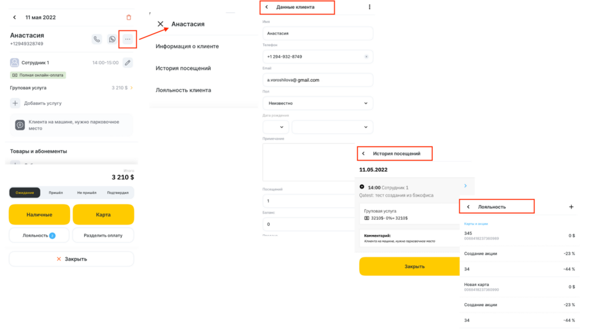Click the Email input field
The image size is (593, 334).
click(317, 80)
